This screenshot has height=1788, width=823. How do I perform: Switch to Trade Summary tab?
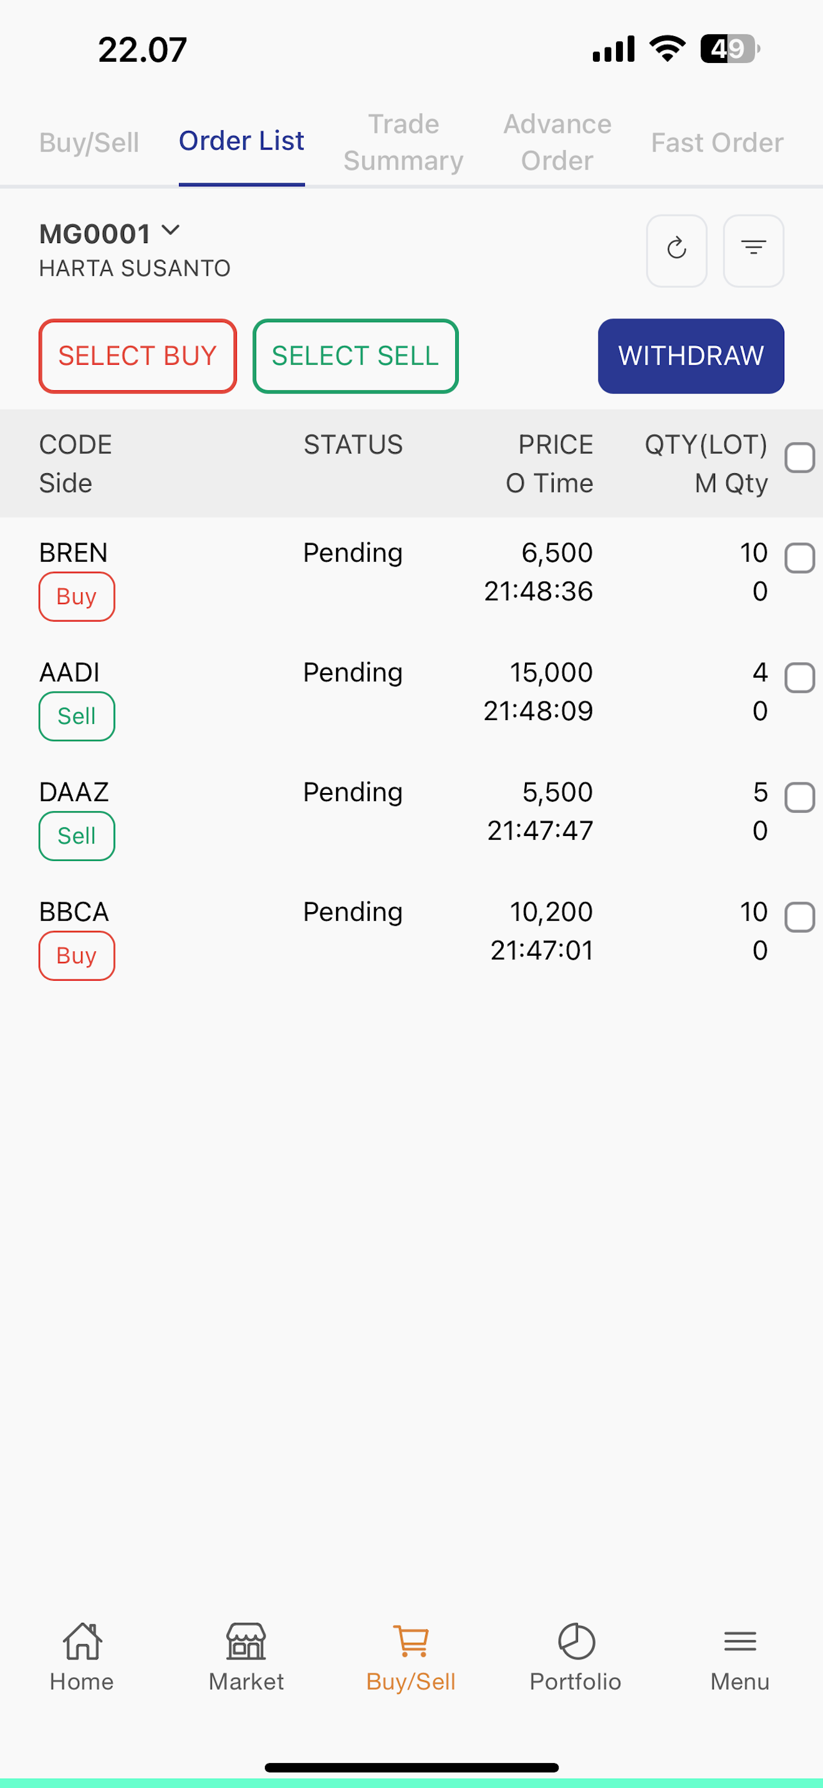pyautogui.click(x=403, y=142)
